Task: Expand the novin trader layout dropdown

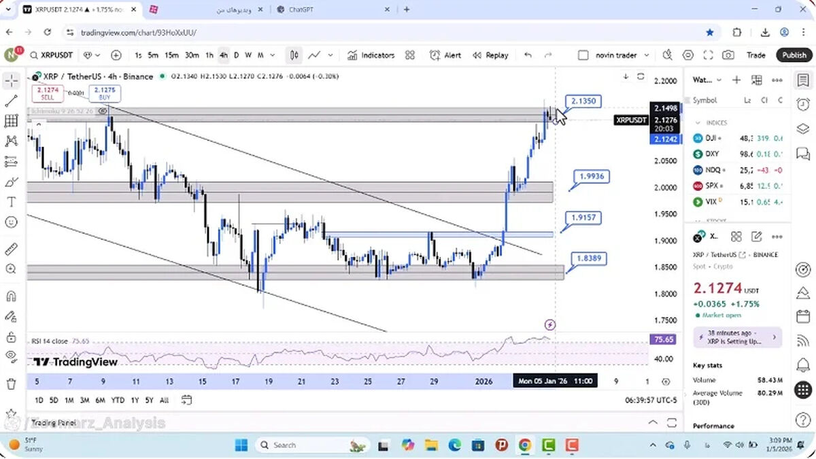Action: coord(646,55)
